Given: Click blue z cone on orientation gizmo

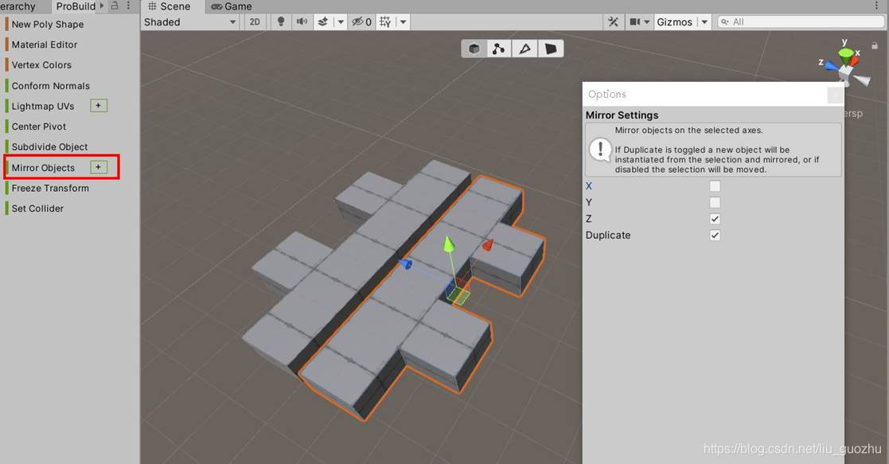Looking at the screenshot, I should pos(831,66).
